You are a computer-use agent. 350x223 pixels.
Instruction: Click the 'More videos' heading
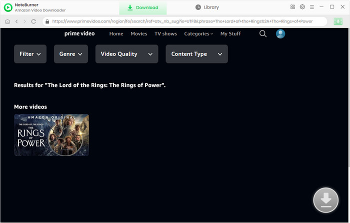tap(30, 106)
